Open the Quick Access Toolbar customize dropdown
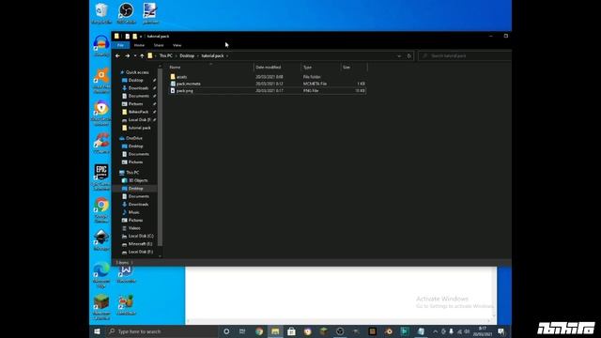601x338 pixels. tap(141, 37)
